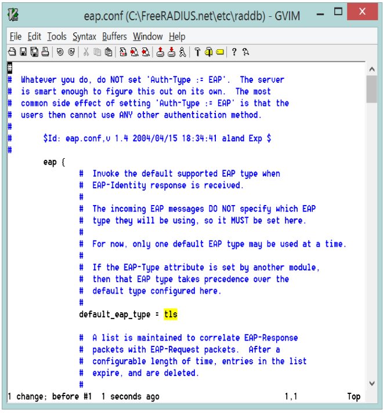Open the Window menu
This screenshot has height=413, width=383.
pyautogui.click(x=148, y=36)
